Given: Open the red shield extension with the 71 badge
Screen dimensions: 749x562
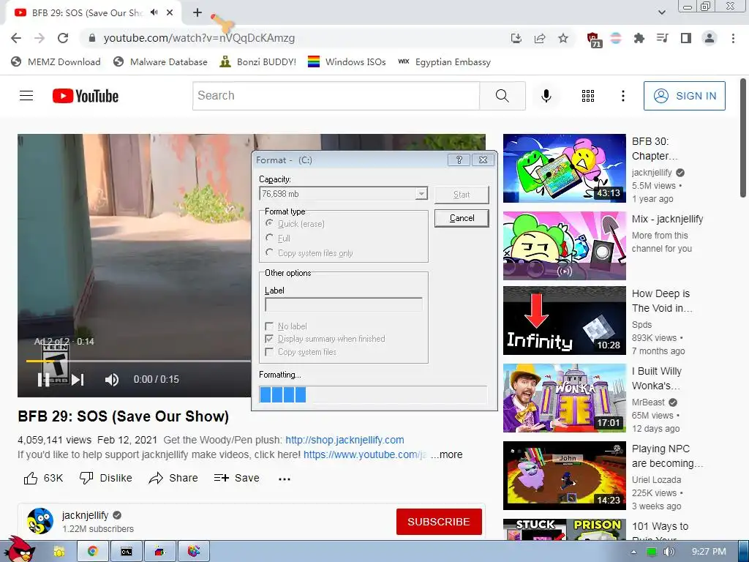Looking at the screenshot, I should tap(593, 40).
